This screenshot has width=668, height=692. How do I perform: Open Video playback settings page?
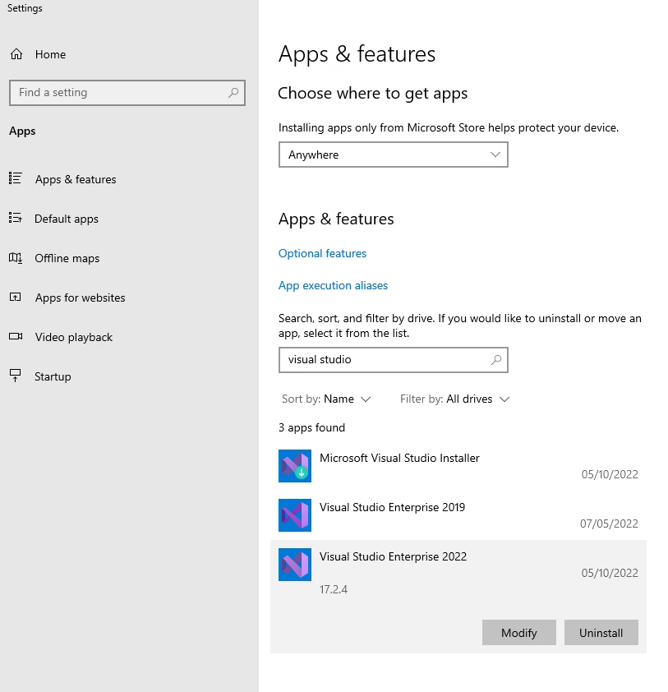tap(74, 337)
